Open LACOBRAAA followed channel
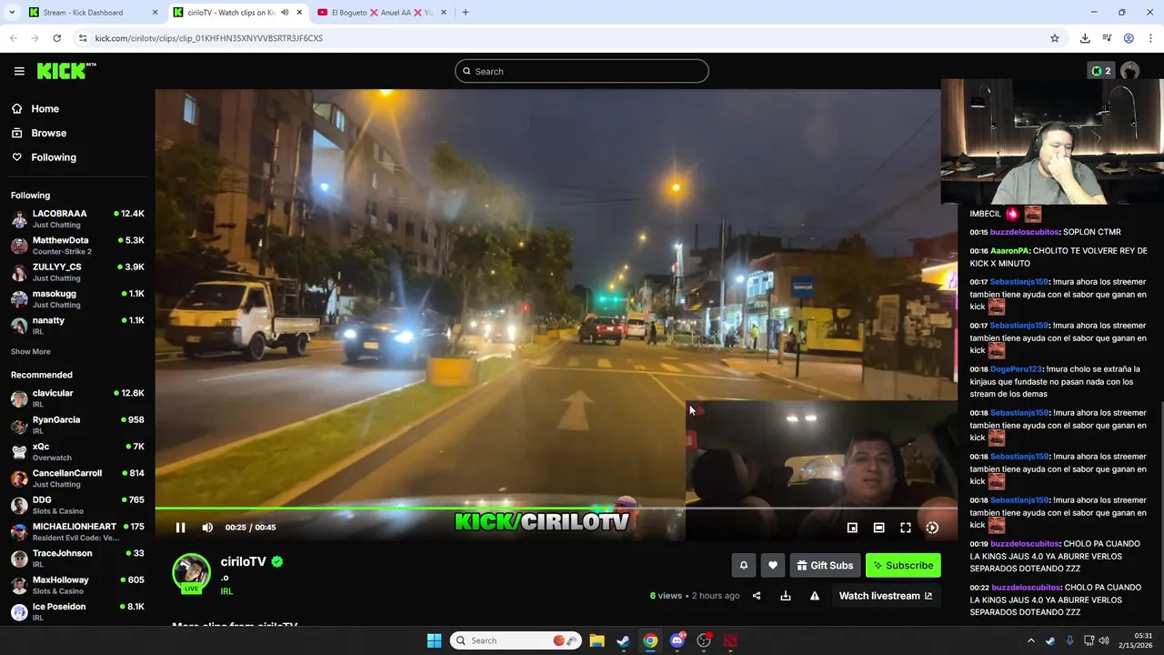This screenshot has height=655, width=1164. click(77, 218)
